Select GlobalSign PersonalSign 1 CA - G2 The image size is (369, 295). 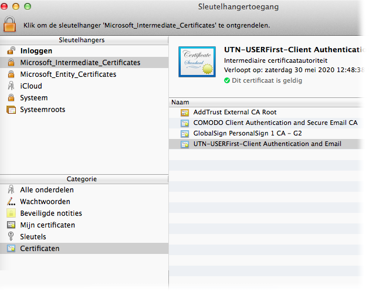[266, 133]
